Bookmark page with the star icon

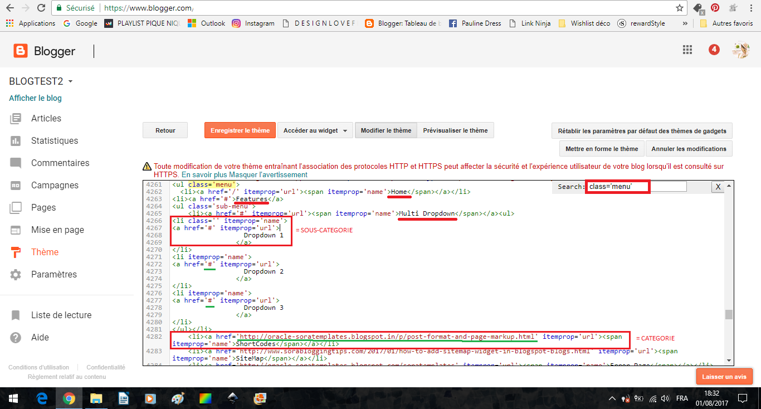(x=679, y=8)
